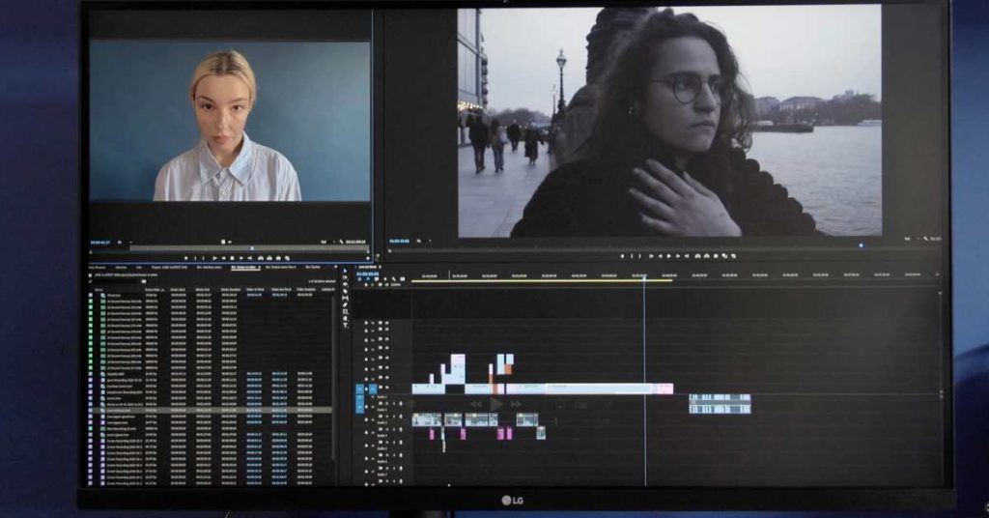Click the Name column header in the bin

click(99, 289)
